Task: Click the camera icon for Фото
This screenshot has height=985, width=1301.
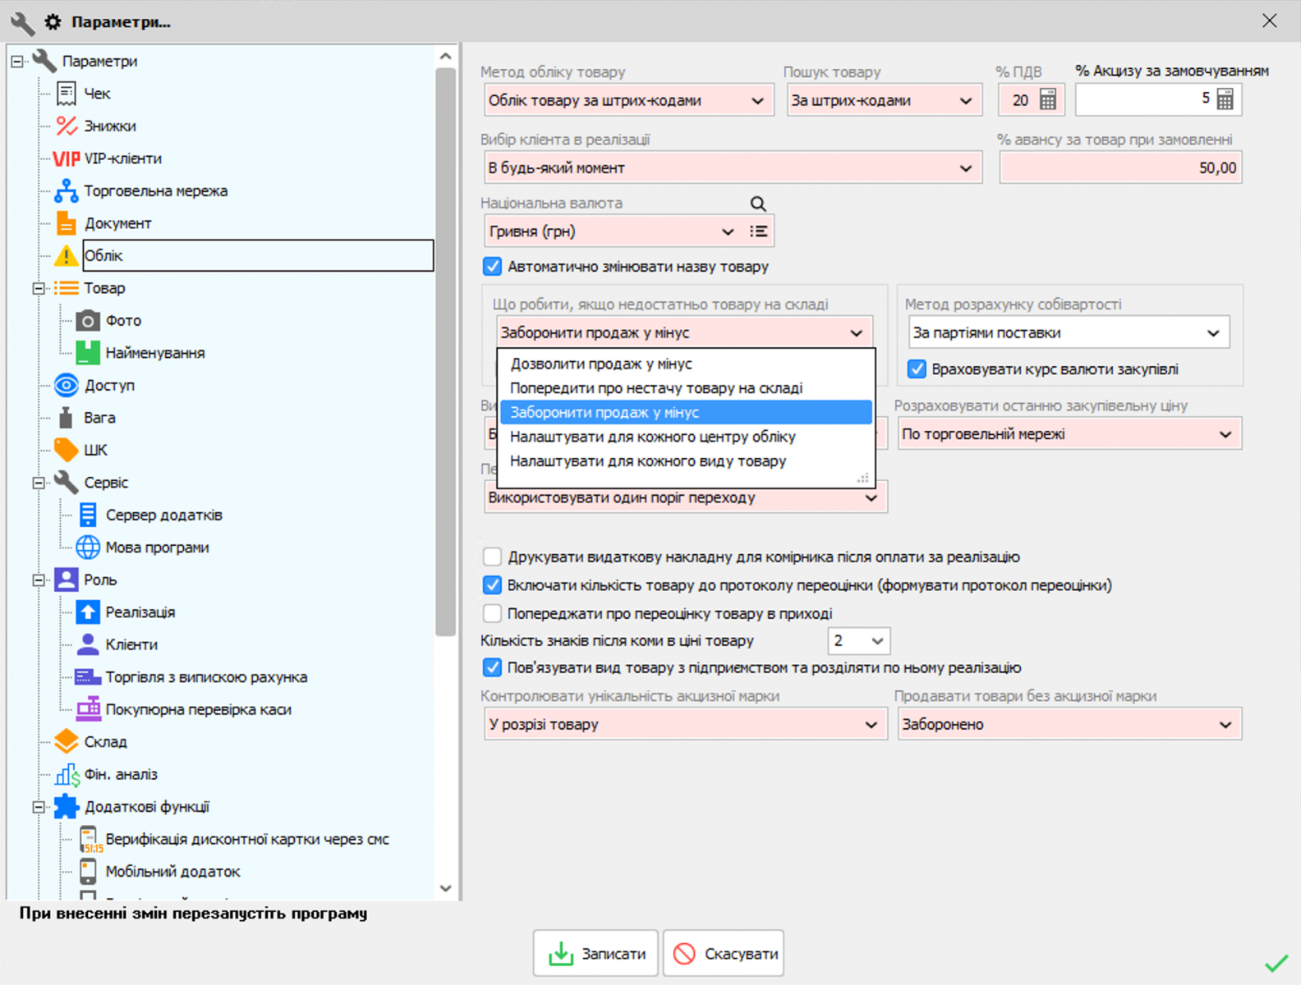Action: pos(87,320)
